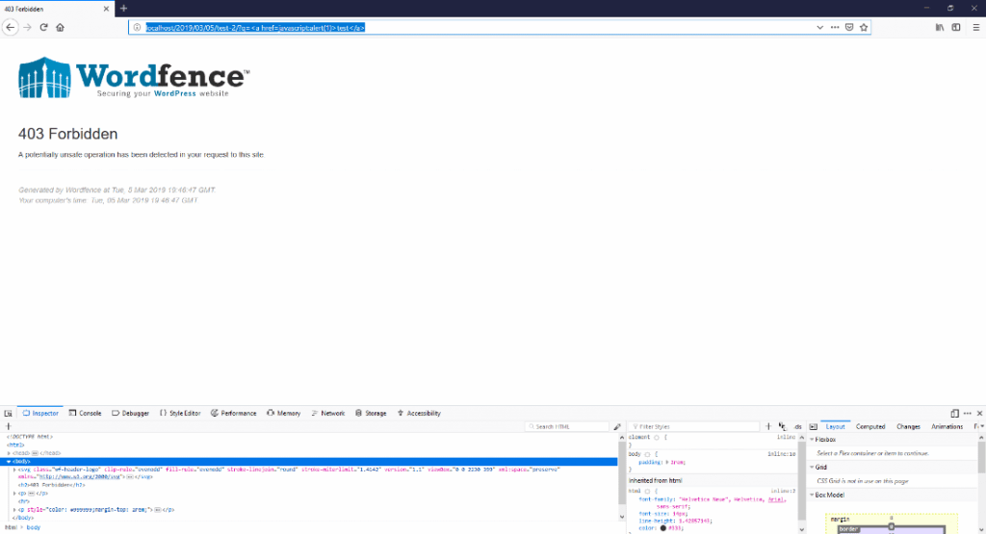986x534 pixels.
Task: Open the Storage tab
Action: 371,414
